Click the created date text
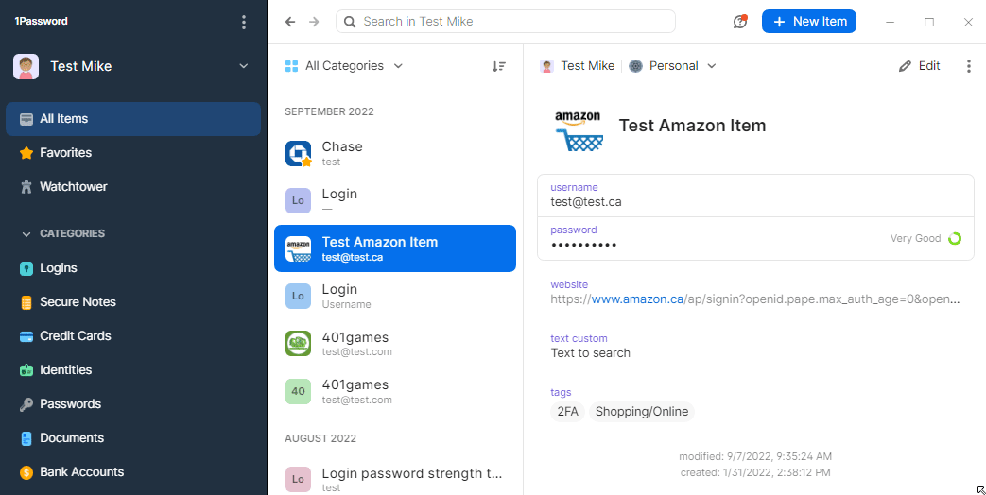 tap(755, 472)
